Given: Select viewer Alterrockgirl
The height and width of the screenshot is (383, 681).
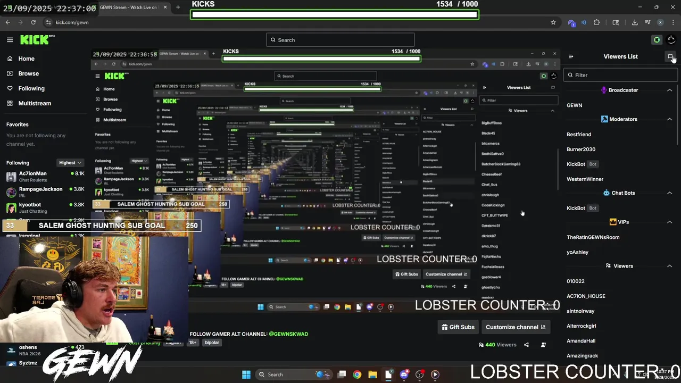Looking at the screenshot, I should pos(582,326).
